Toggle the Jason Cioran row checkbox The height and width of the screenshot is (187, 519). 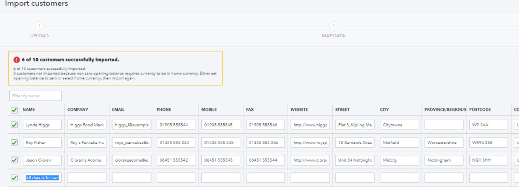(x=14, y=160)
